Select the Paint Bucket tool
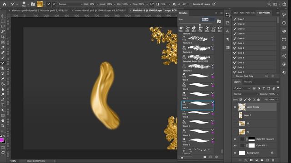Screen dimensions: 291x163 (3, 84)
